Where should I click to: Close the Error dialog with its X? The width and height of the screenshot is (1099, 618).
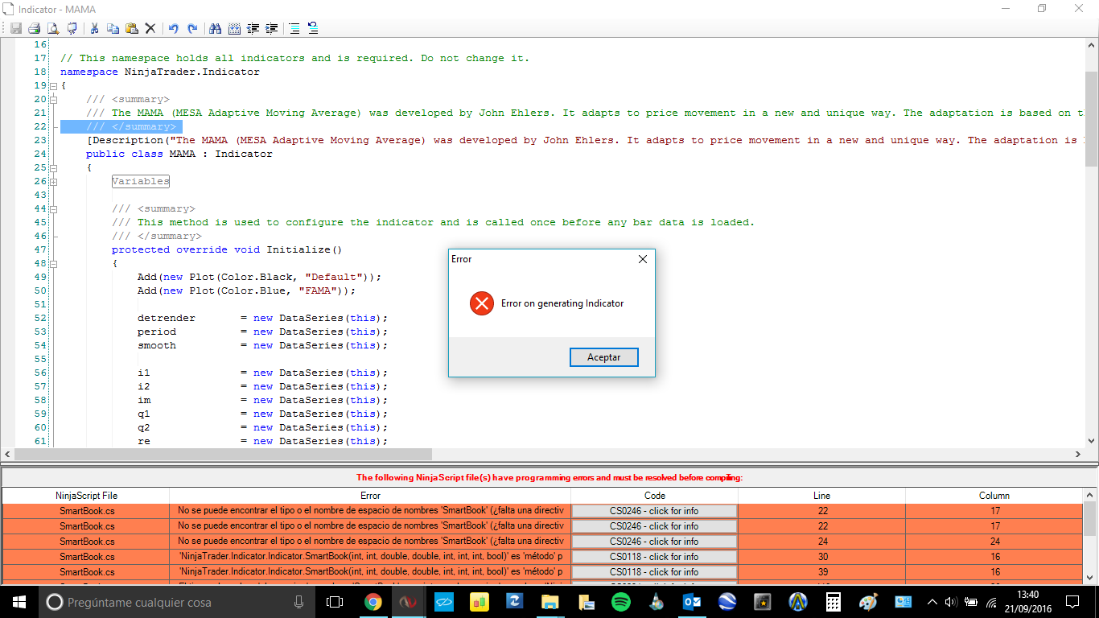click(642, 259)
